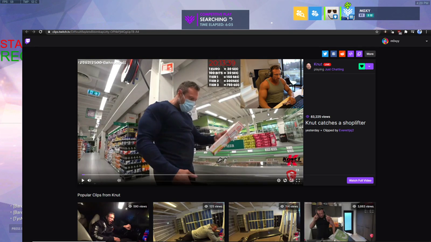Click the 'Knut catches a shoplifter' title
This screenshot has width=431, height=242.
pos(335,123)
